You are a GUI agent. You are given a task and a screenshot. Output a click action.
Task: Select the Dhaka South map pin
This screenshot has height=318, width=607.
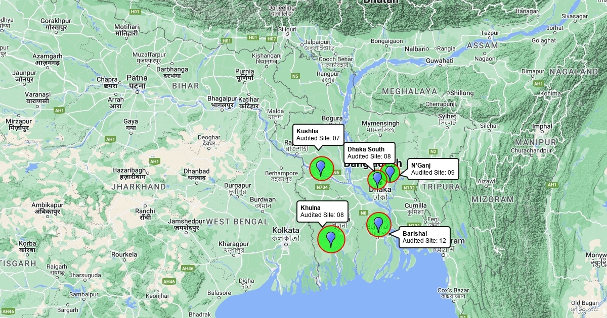tap(377, 180)
